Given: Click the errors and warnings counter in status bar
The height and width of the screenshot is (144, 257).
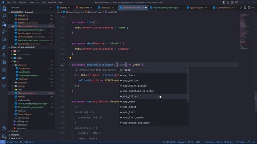Looking at the screenshot, I should 29,142.
